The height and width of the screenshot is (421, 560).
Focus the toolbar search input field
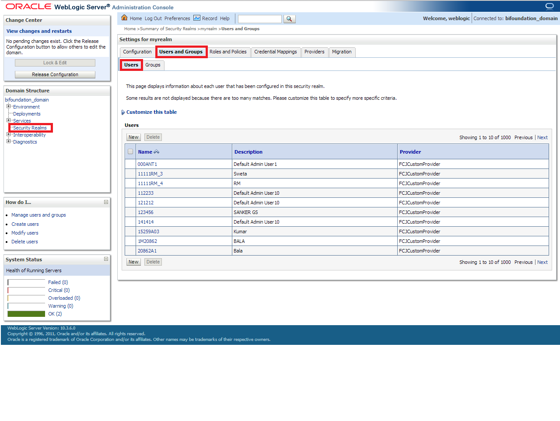pyautogui.click(x=259, y=19)
